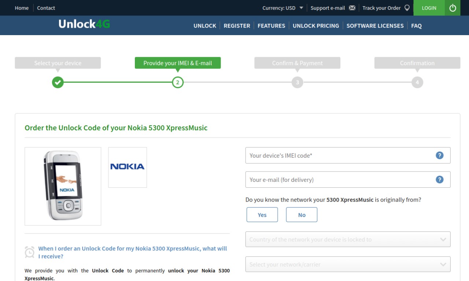Click the Support e-mail link
Screen dimensions: 469x281
[328, 8]
